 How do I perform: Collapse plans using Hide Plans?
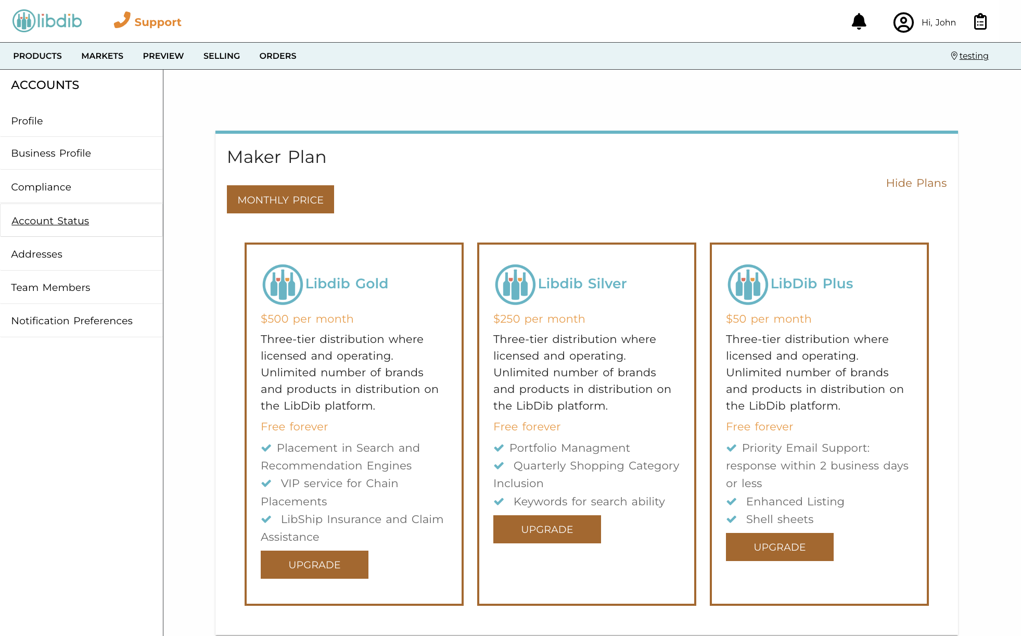click(916, 183)
